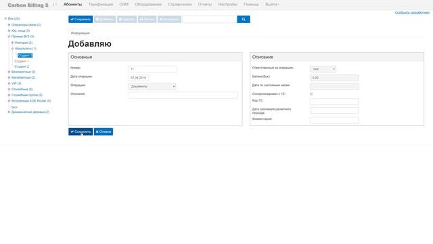433x244 pixels.
Task: Click the Отмена button
Action: click(x=104, y=131)
